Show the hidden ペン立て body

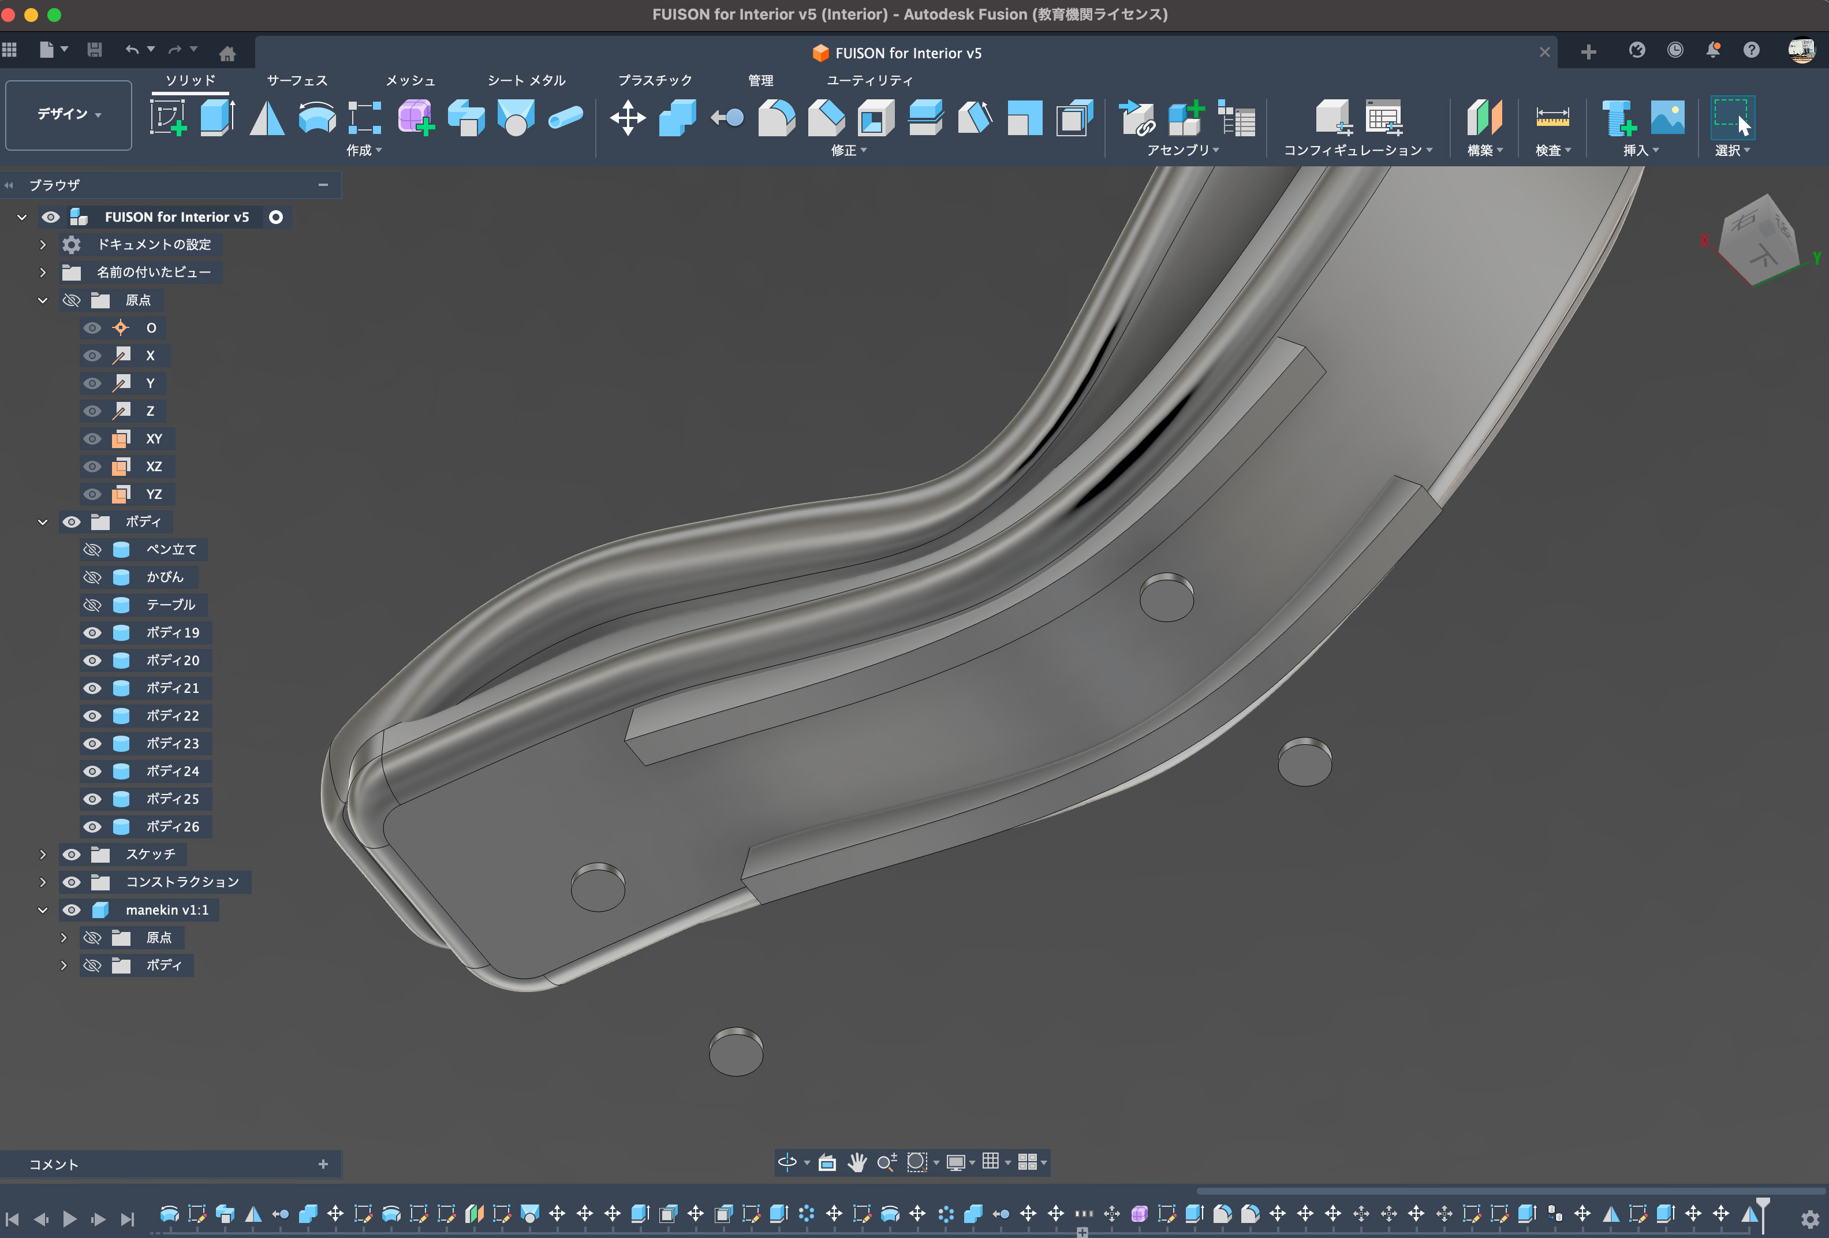pyautogui.click(x=92, y=549)
